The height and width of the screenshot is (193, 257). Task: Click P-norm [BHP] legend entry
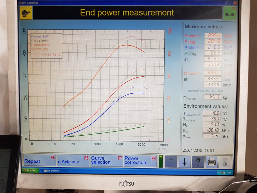click(x=40, y=45)
